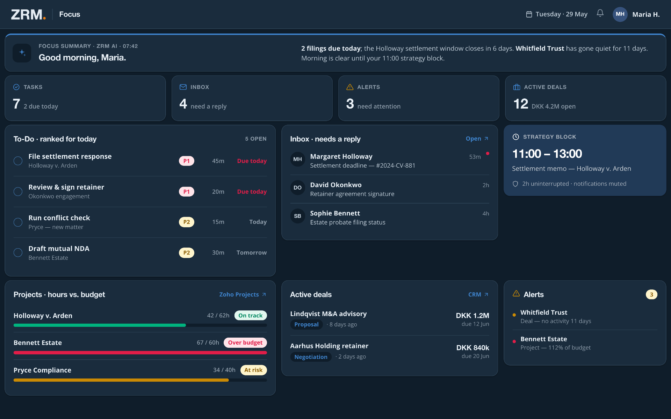Open the Tasks summary card
Image resolution: width=671 pixels, height=419 pixels.
click(85, 98)
